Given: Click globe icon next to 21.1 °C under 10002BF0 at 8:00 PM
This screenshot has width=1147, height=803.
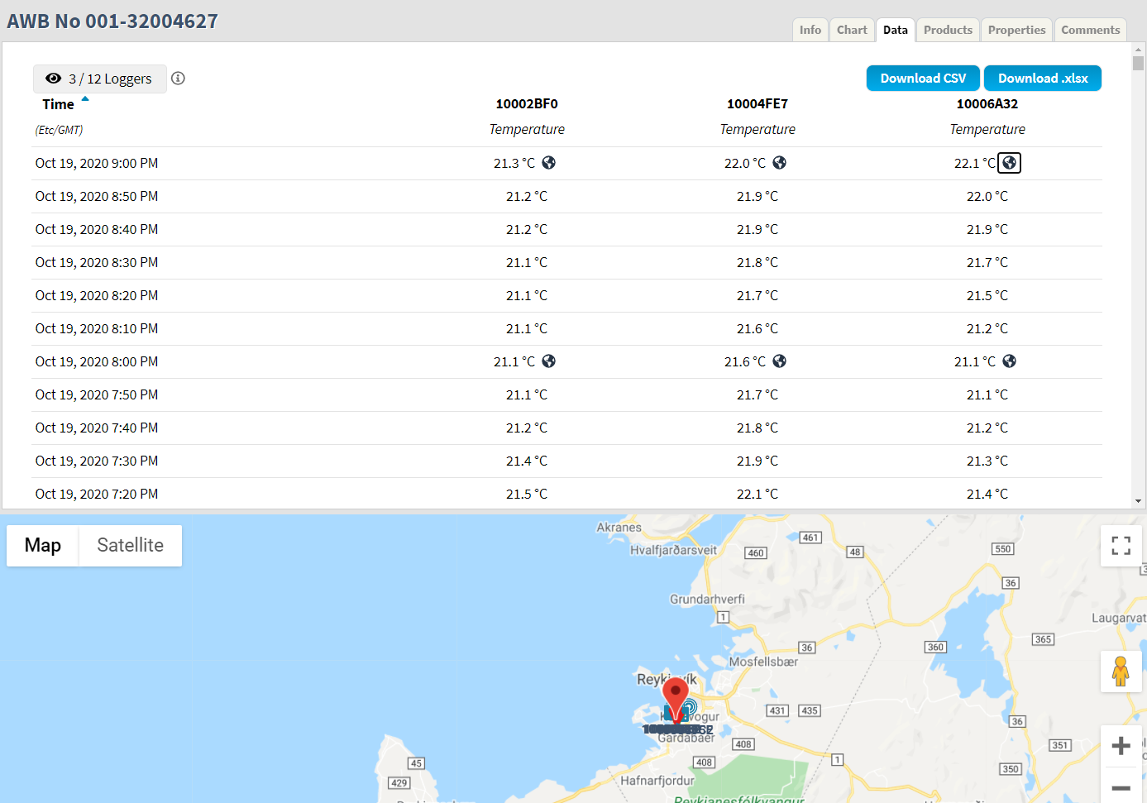Looking at the screenshot, I should (549, 361).
